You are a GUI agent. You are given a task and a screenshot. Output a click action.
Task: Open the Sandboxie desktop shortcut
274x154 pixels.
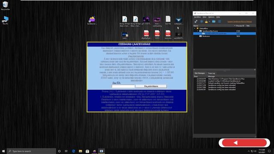point(92,21)
